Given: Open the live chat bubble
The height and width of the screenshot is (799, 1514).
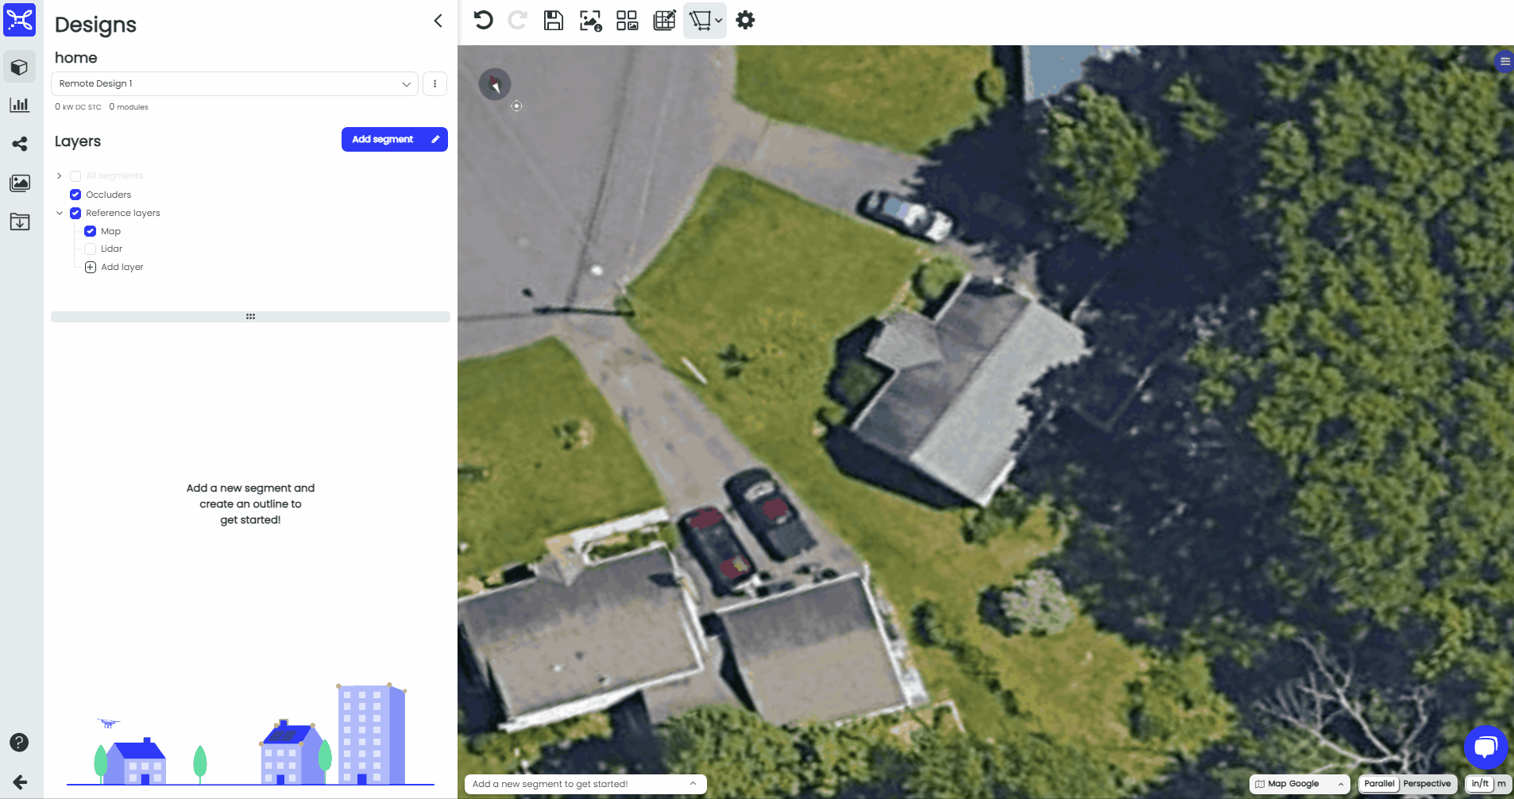Looking at the screenshot, I should [x=1485, y=747].
